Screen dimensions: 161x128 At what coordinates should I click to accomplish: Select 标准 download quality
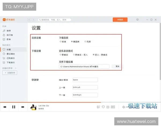pyautogui.click(x=60, y=41)
